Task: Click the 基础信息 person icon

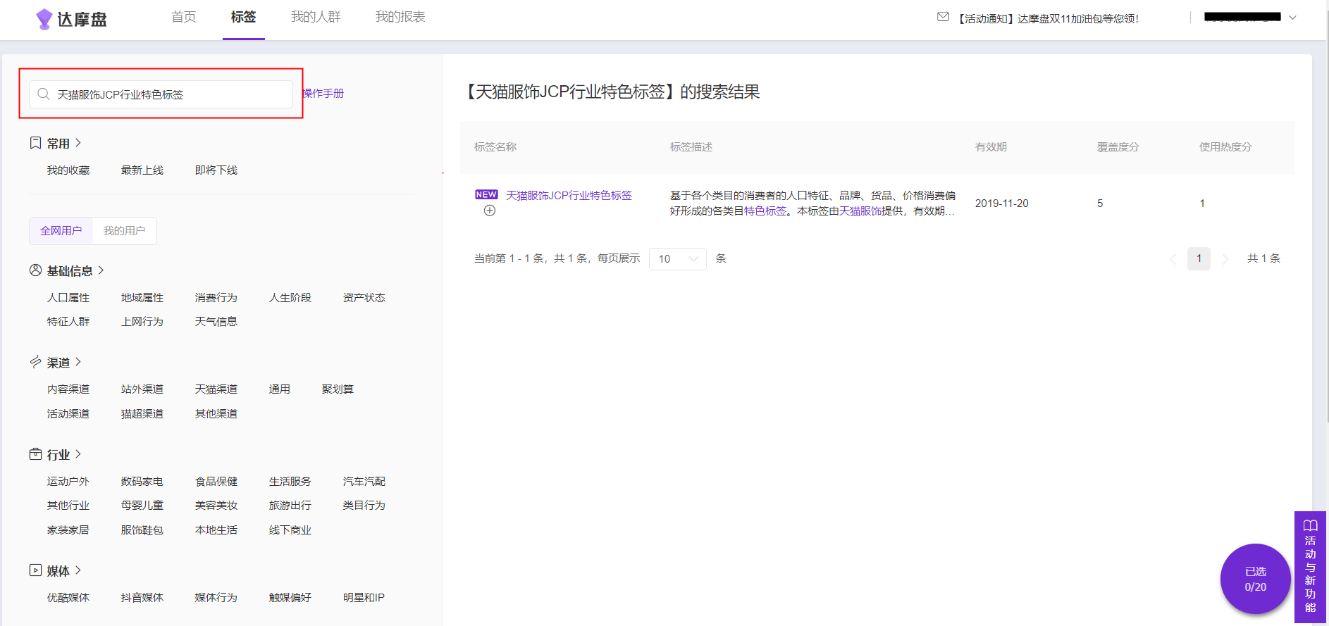Action: pyautogui.click(x=35, y=270)
